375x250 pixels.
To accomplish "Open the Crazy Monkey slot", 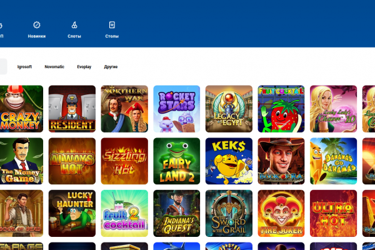I will [21, 109].
